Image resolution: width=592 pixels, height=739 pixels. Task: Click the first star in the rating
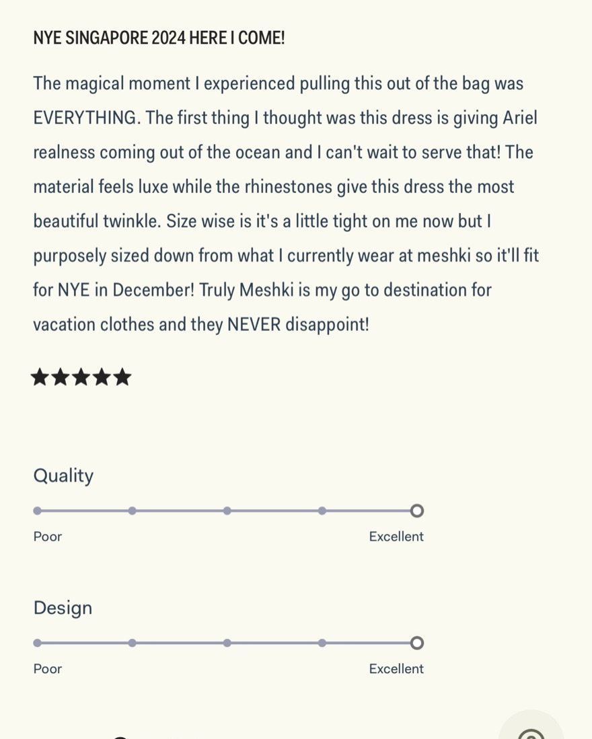coord(40,377)
